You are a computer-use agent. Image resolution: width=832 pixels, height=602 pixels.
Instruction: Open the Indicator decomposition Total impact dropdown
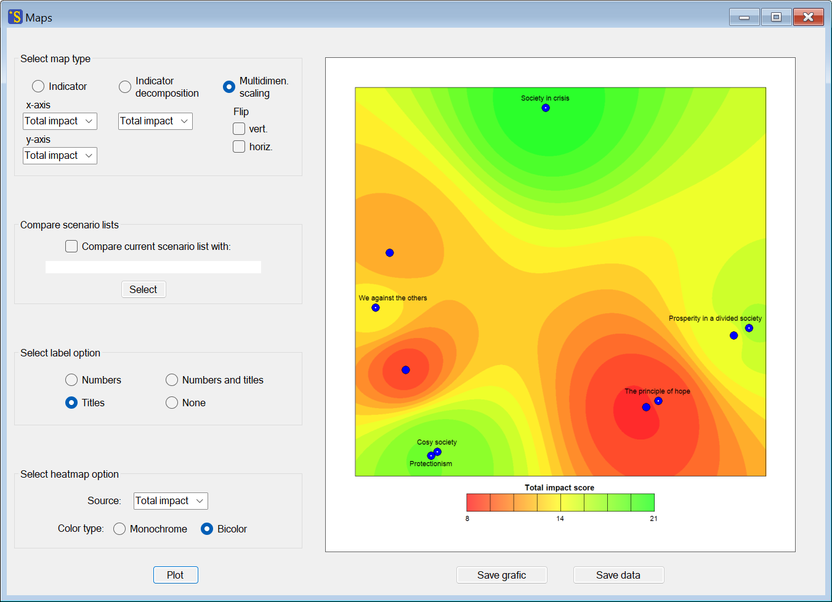pyautogui.click(x=155, y=121)
